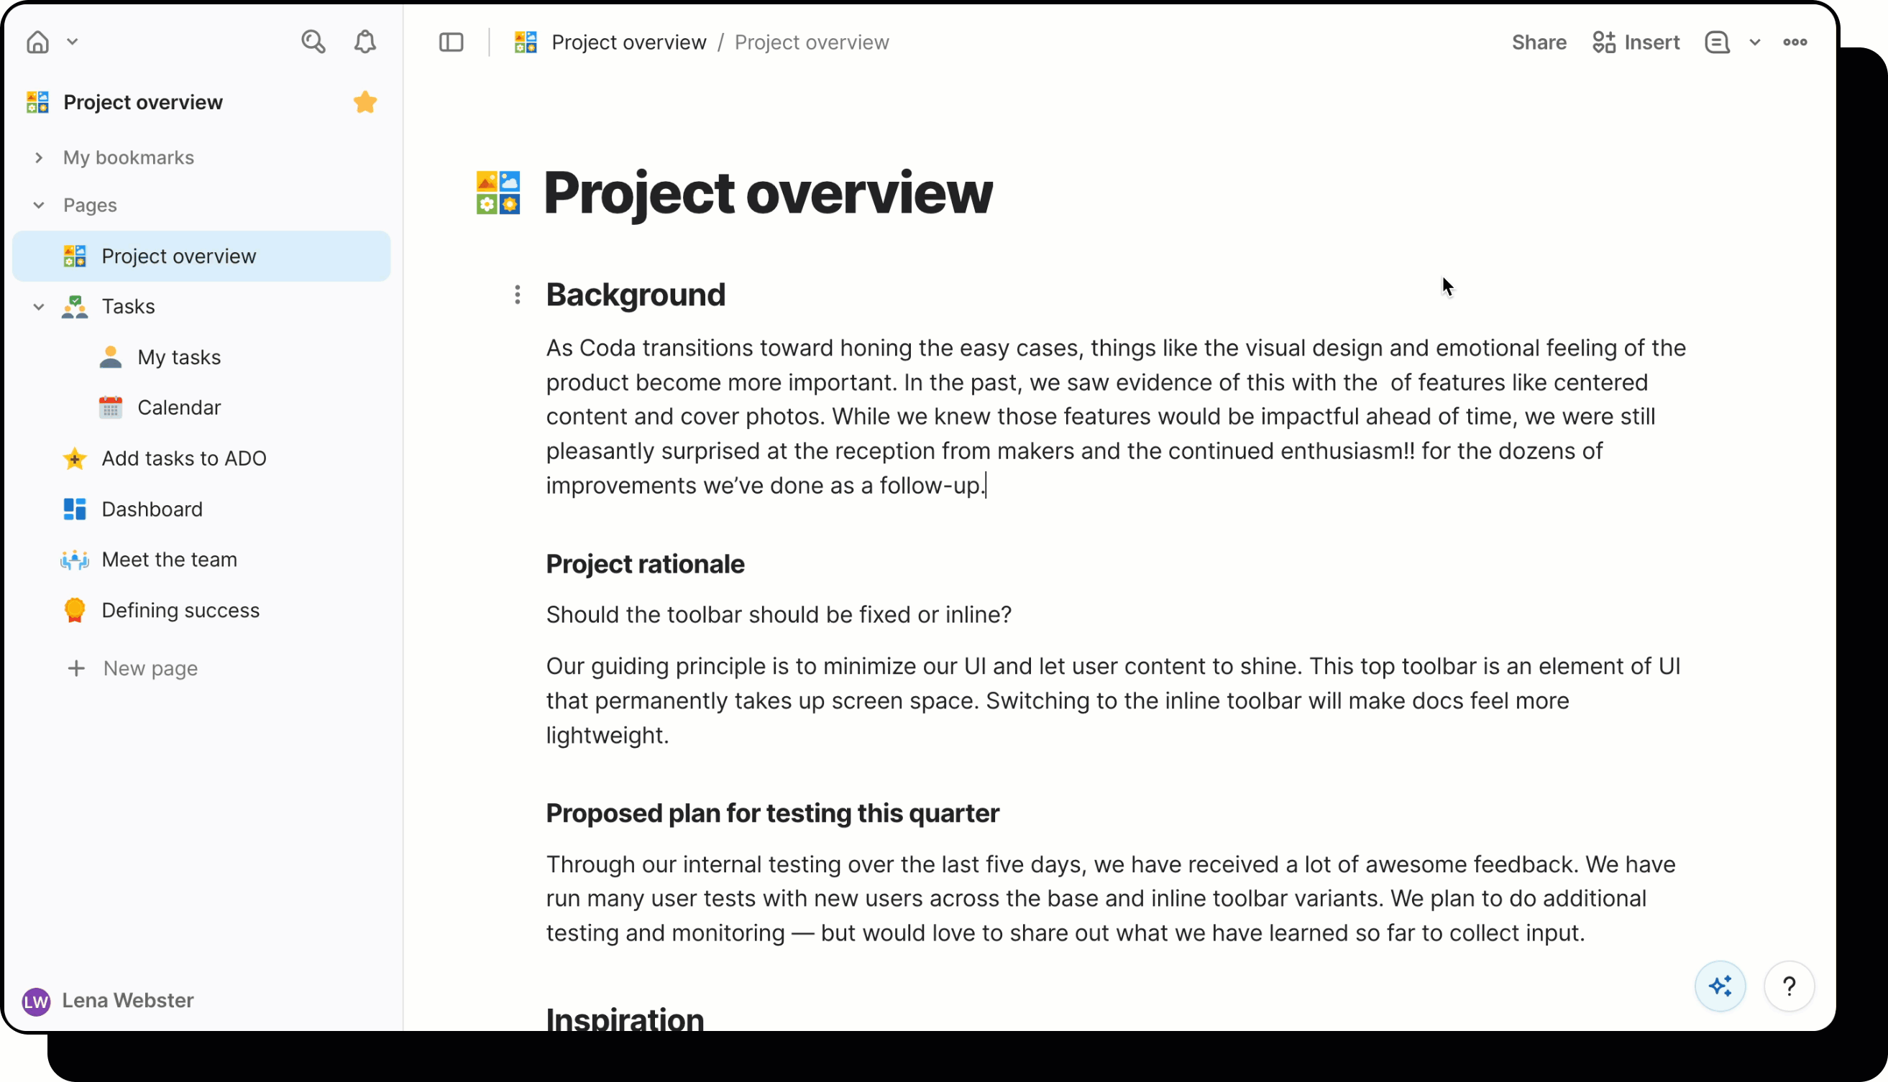The image size is (1888, 1082).
Task: Click the Insert button
Action: tap(1636, 42)
